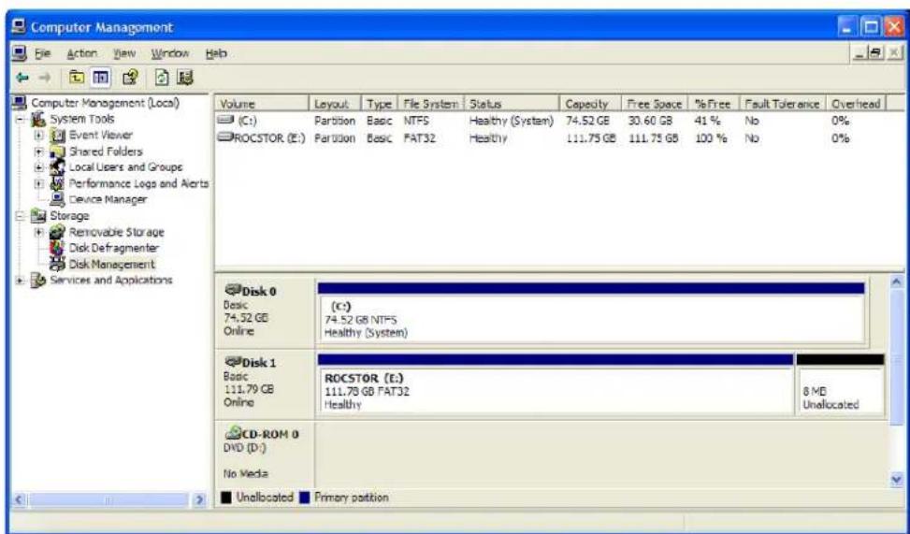
Task: Sort by the Type column header
Action: [380, 104]
